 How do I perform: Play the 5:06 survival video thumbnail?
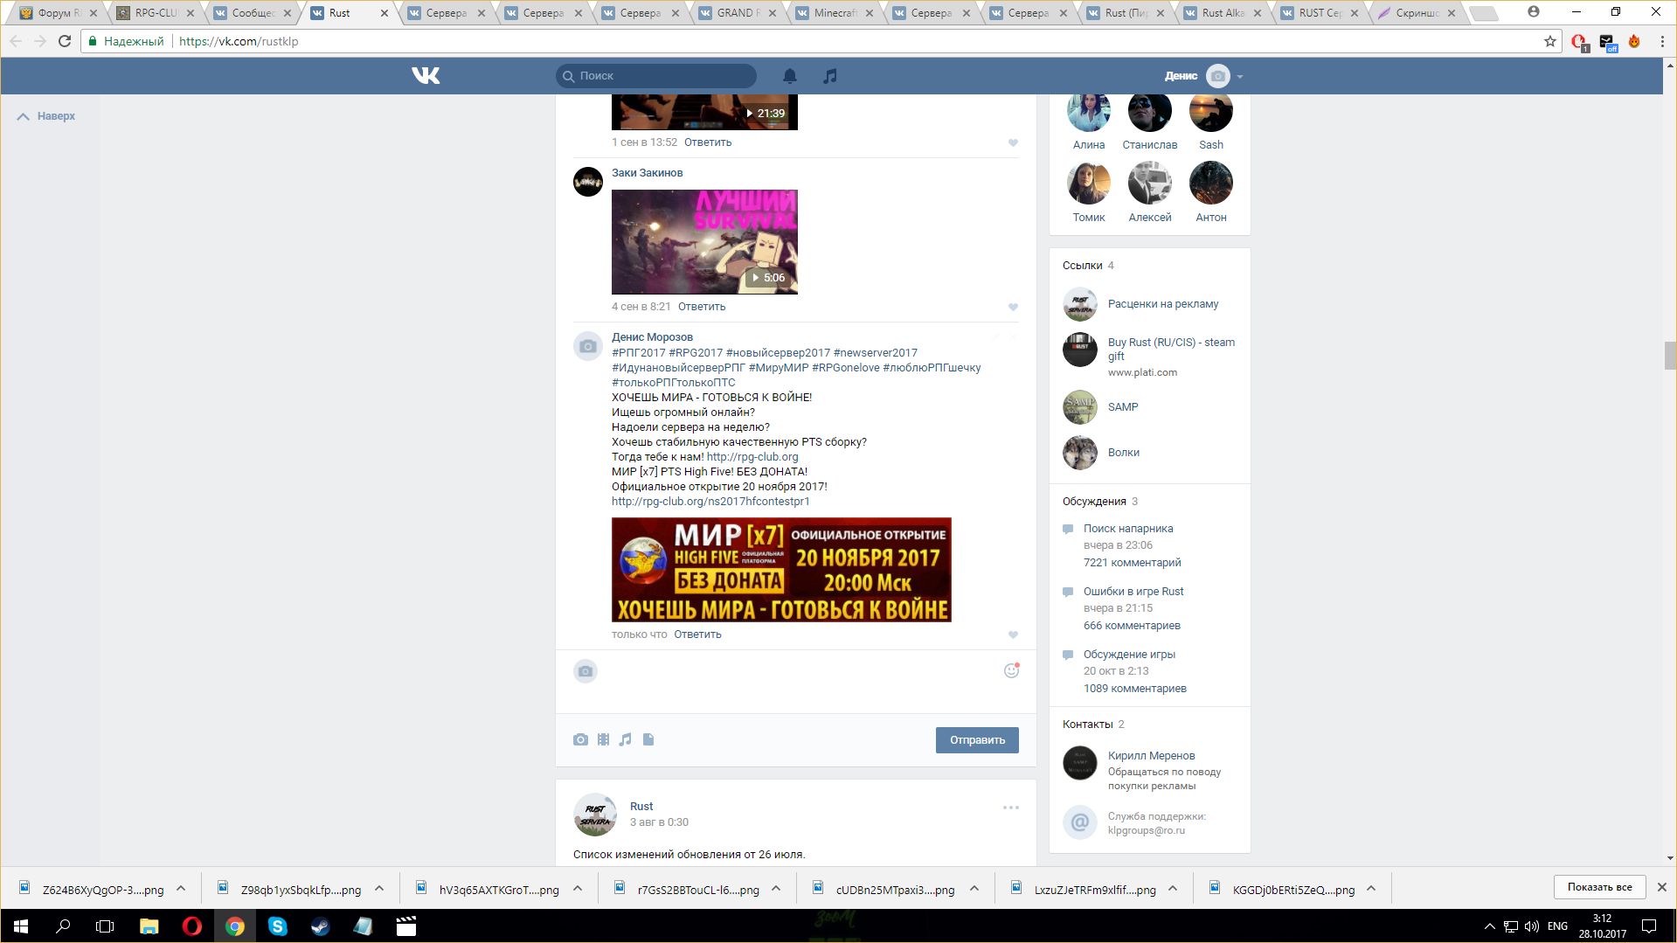(x=704, y=242)
